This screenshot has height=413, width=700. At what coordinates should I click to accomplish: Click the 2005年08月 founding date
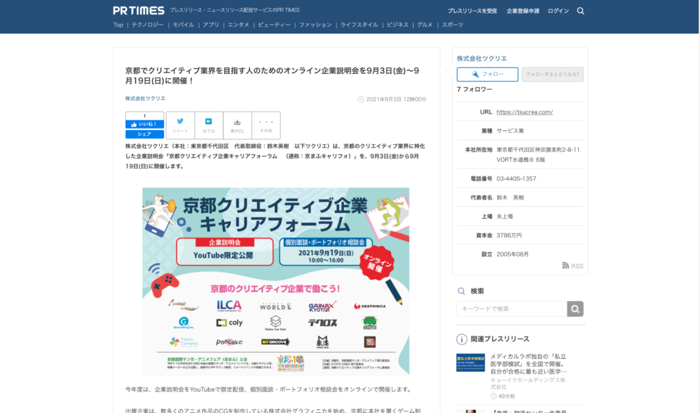click(x=513, y=254)
